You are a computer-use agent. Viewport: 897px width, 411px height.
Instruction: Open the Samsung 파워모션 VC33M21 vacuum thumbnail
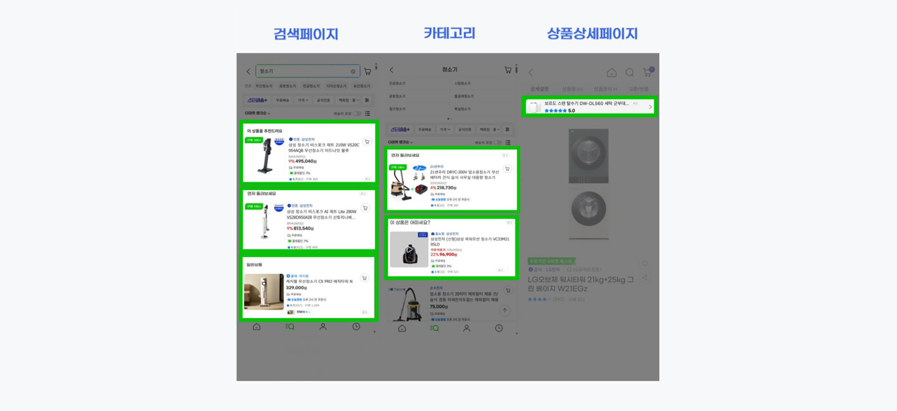point(409,249)
